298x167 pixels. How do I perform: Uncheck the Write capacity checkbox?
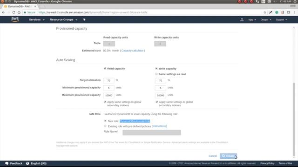point(156,68)
